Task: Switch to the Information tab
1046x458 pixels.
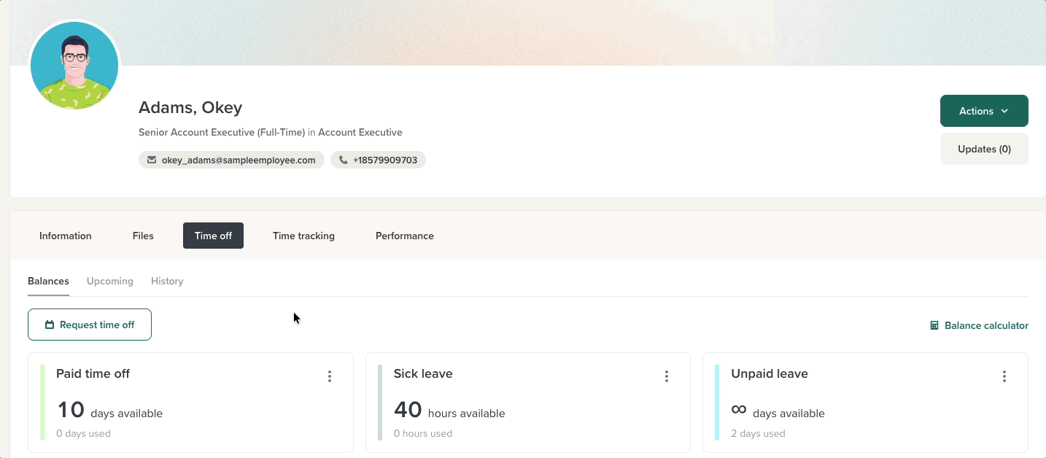Action: tap(66, 236)
